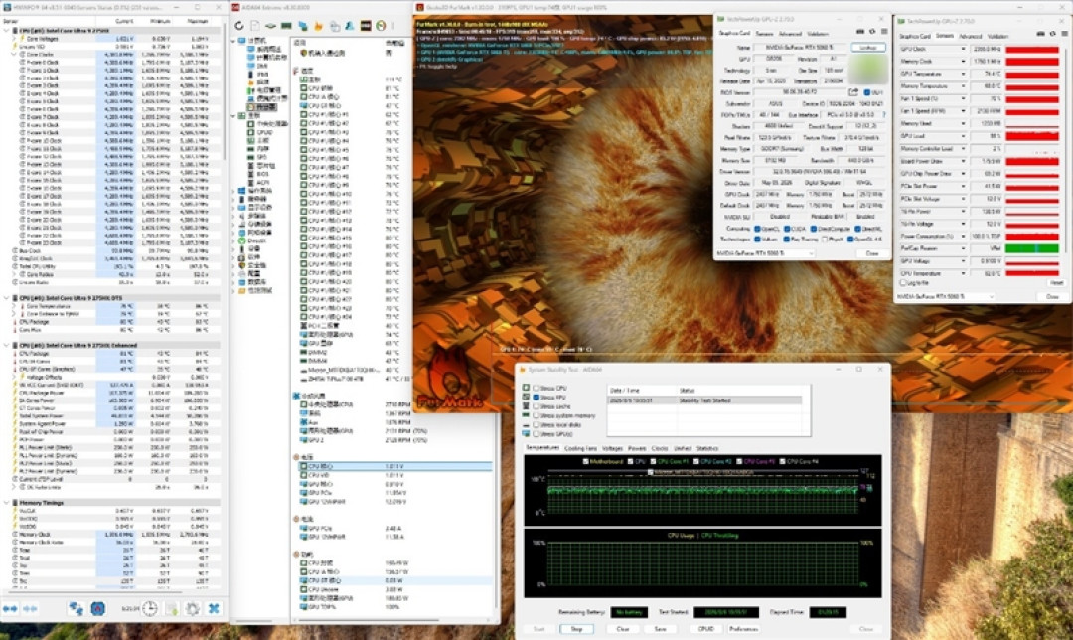The image size is (1073, 640).
Task: Click Reset button in GPU-Z Sensors window
Action: 1056,282
